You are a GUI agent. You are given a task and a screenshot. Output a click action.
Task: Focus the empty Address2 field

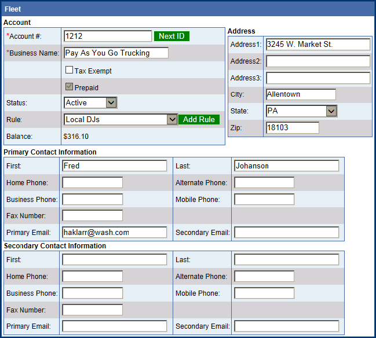point(317,61)
